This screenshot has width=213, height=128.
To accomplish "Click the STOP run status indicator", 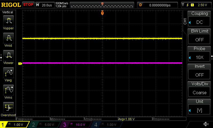I will click(28, 5).
